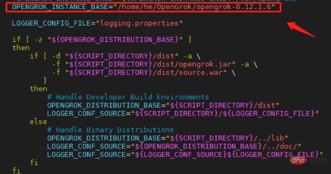
Task: Click the final 'fi' on the last line
Action: [16, 170]
